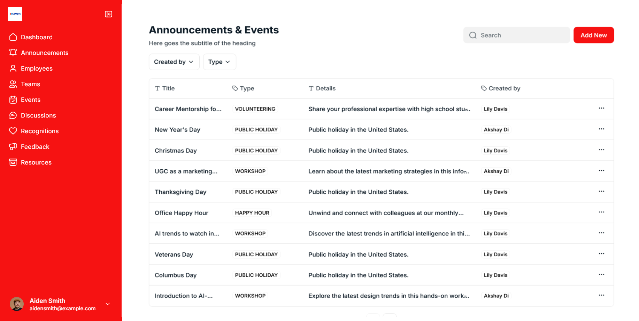Collapse the sidebar using the panel icon
Image resolution: width=639 pixels, height=321 pixels.
108,14
